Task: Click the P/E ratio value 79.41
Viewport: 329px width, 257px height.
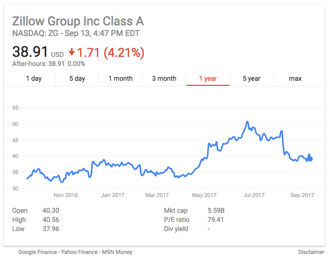Action: pos(215,219)
